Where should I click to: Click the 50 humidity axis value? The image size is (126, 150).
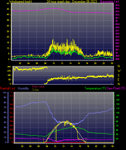pyautogui.click(x=5, y=117)
